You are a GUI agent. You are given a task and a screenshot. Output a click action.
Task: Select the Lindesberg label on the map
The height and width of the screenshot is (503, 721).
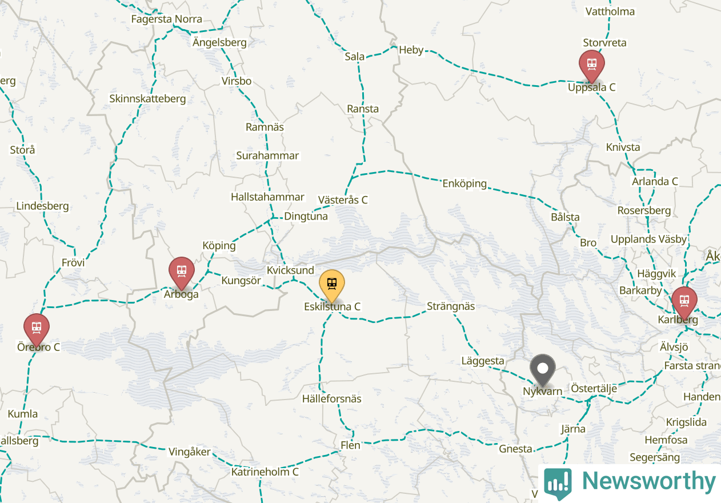click(x=42, y=206)
